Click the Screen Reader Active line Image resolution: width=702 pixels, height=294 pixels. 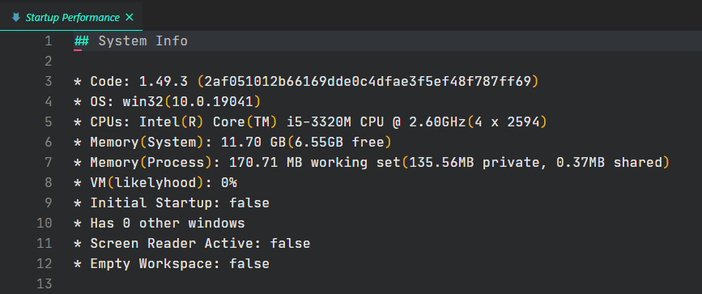tap(192, 243)
